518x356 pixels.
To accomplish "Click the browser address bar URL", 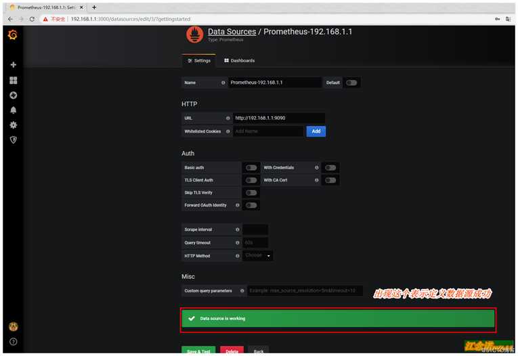I will (x=131, y=19).
